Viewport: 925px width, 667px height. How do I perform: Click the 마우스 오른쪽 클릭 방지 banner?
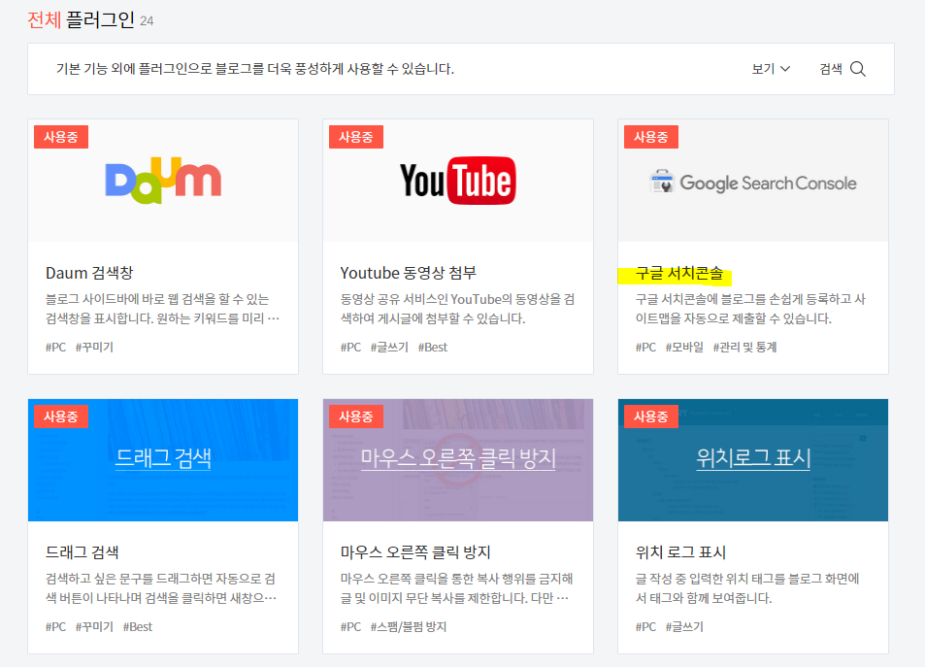click(458, 460)
